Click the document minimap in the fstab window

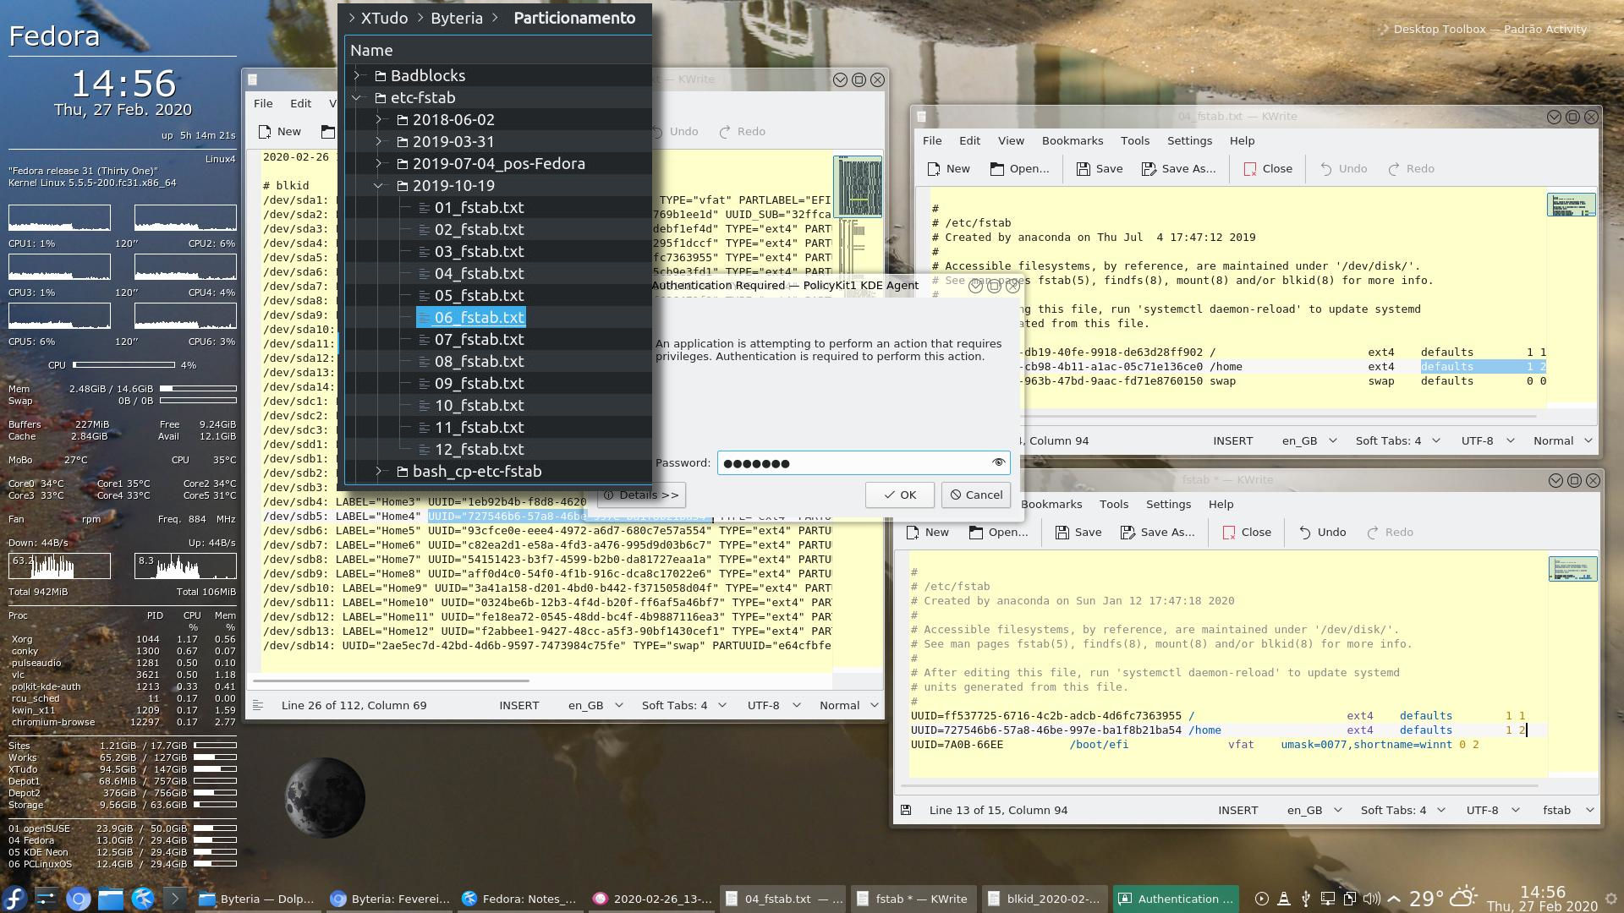click(1572, 569)
